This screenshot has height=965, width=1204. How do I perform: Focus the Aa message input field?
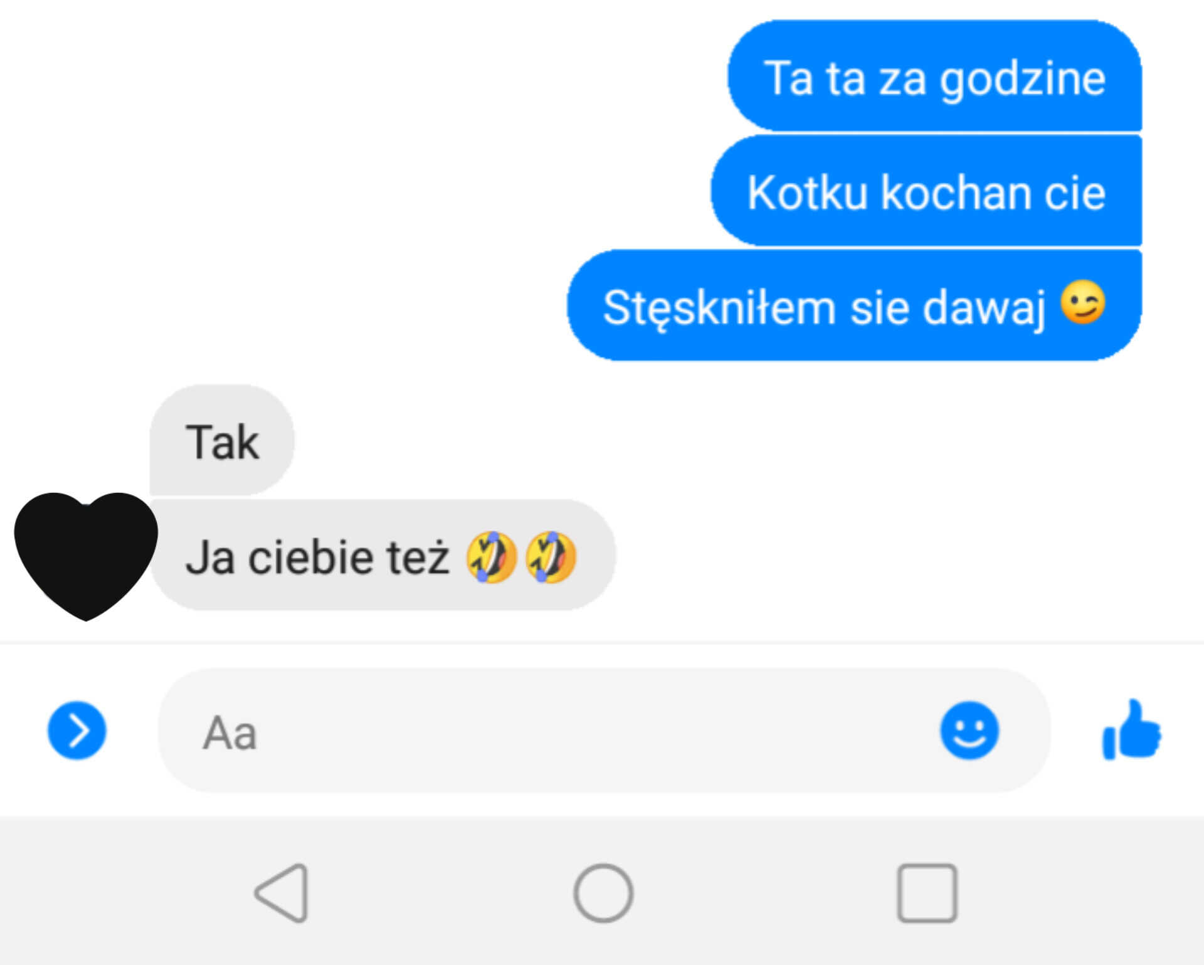[x=604, y=730]
